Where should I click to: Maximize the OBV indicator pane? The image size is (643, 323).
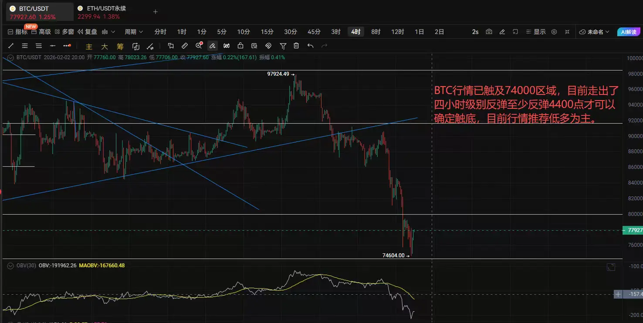[x=611, y=266]
